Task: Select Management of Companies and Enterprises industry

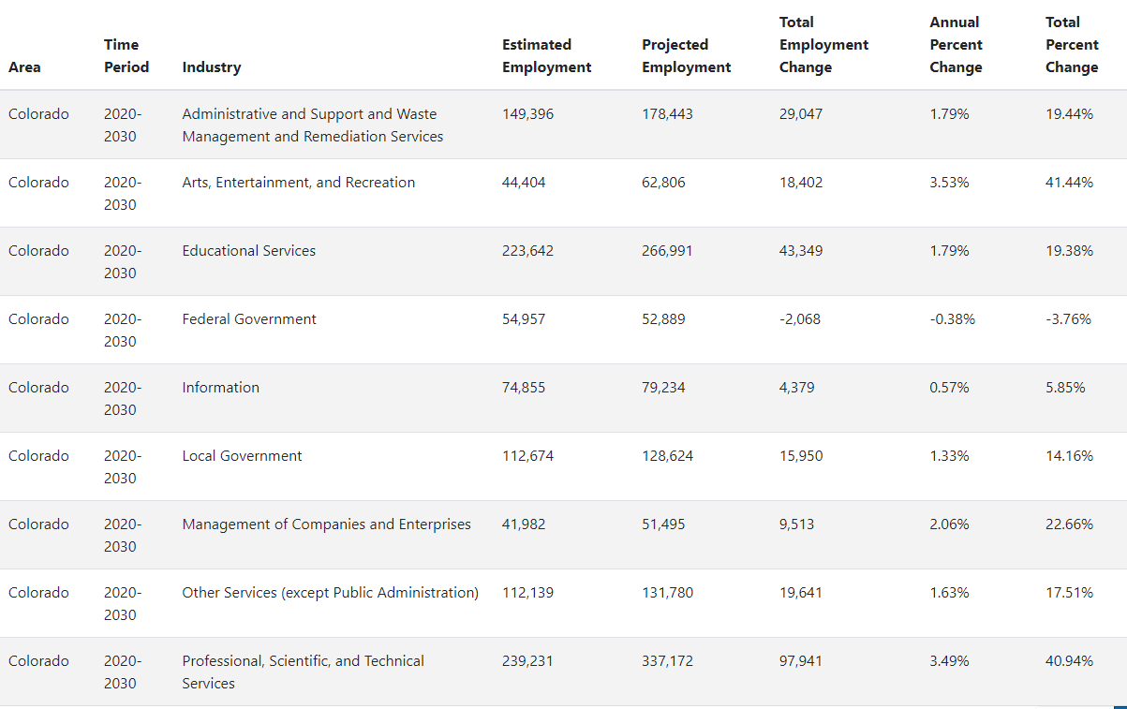Action: pos(327,524)
